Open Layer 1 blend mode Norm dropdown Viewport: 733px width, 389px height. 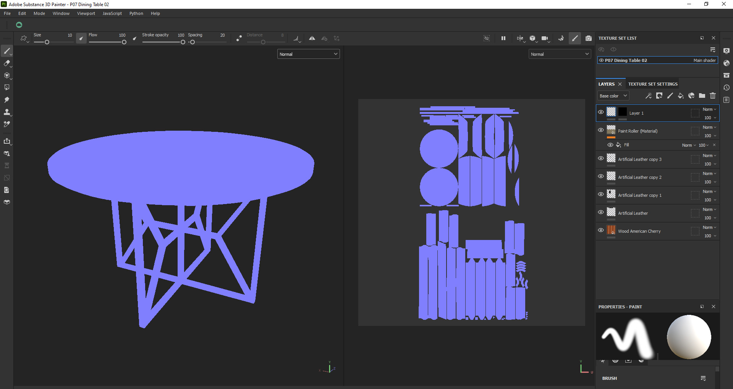pyautogui.click(x=709, y=109)
